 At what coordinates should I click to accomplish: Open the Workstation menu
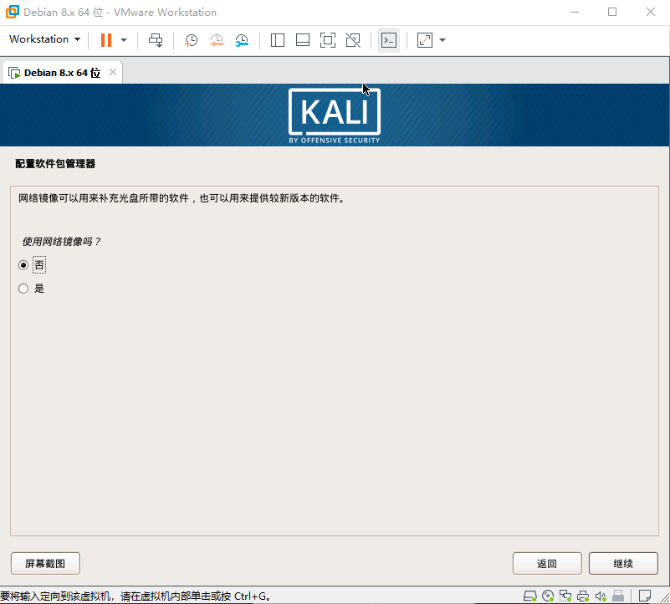click(x=45, y=39)
